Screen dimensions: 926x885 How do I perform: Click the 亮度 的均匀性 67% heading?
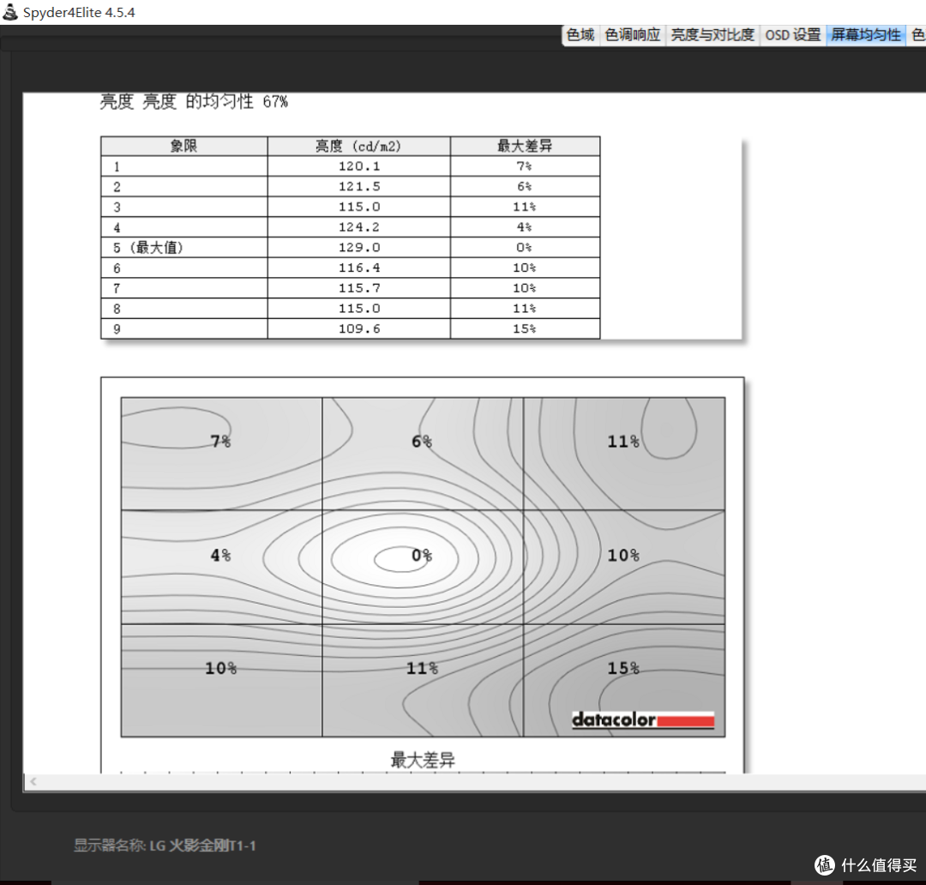click(194, 101)
